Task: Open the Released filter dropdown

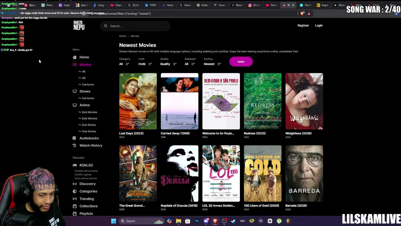Action: [190, 64]
